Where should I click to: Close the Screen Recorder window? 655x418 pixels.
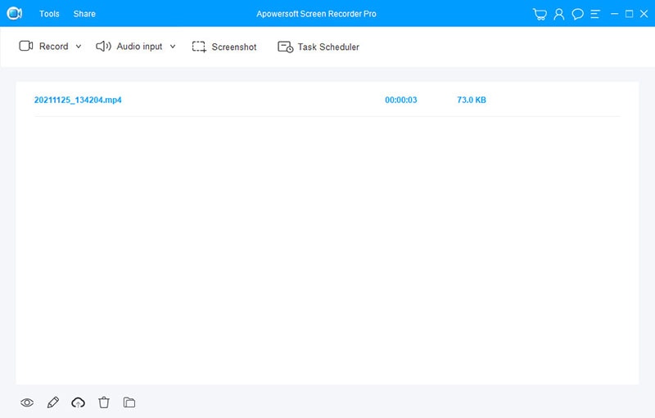(644, 14)
